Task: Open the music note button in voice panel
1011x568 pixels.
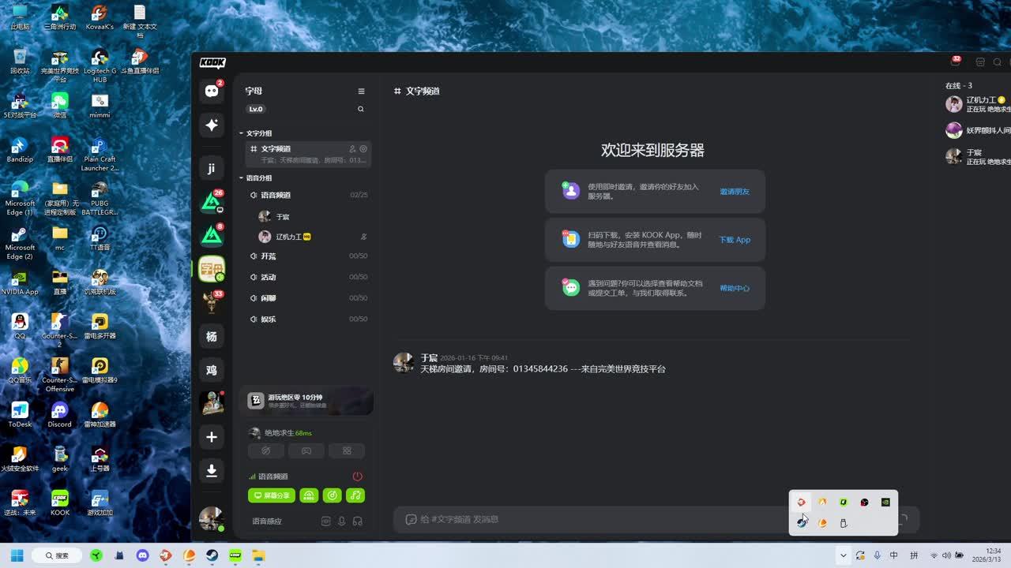Action: pos(355,495)
